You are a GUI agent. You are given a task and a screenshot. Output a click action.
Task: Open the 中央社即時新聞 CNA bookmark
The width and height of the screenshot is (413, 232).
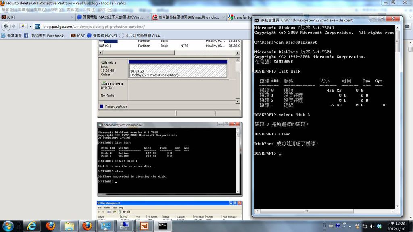[x=142, y=35]
